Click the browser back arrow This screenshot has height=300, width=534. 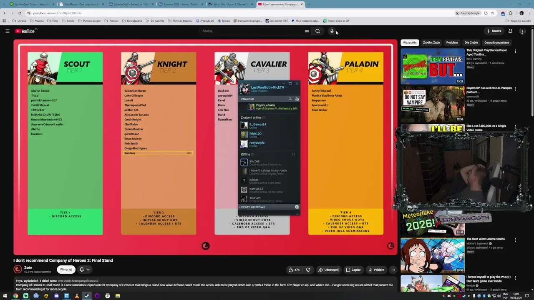point(5,13)
